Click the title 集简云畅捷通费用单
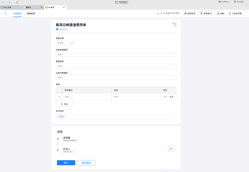The height and width of the screenshot is (172, 249). 71,25
